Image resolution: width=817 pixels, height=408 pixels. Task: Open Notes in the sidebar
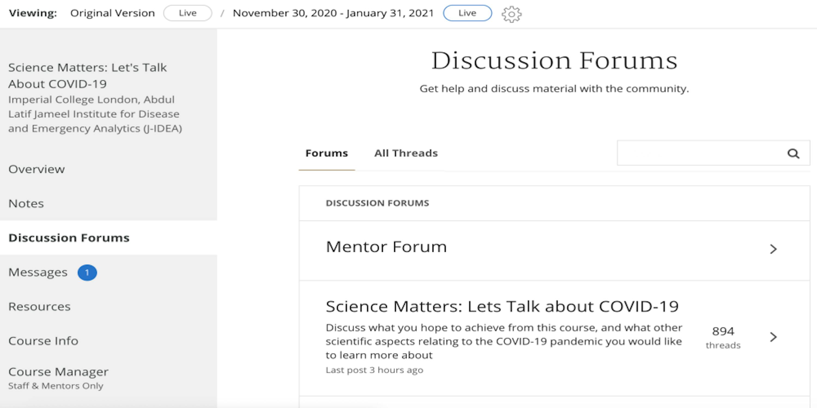(26, 203)
